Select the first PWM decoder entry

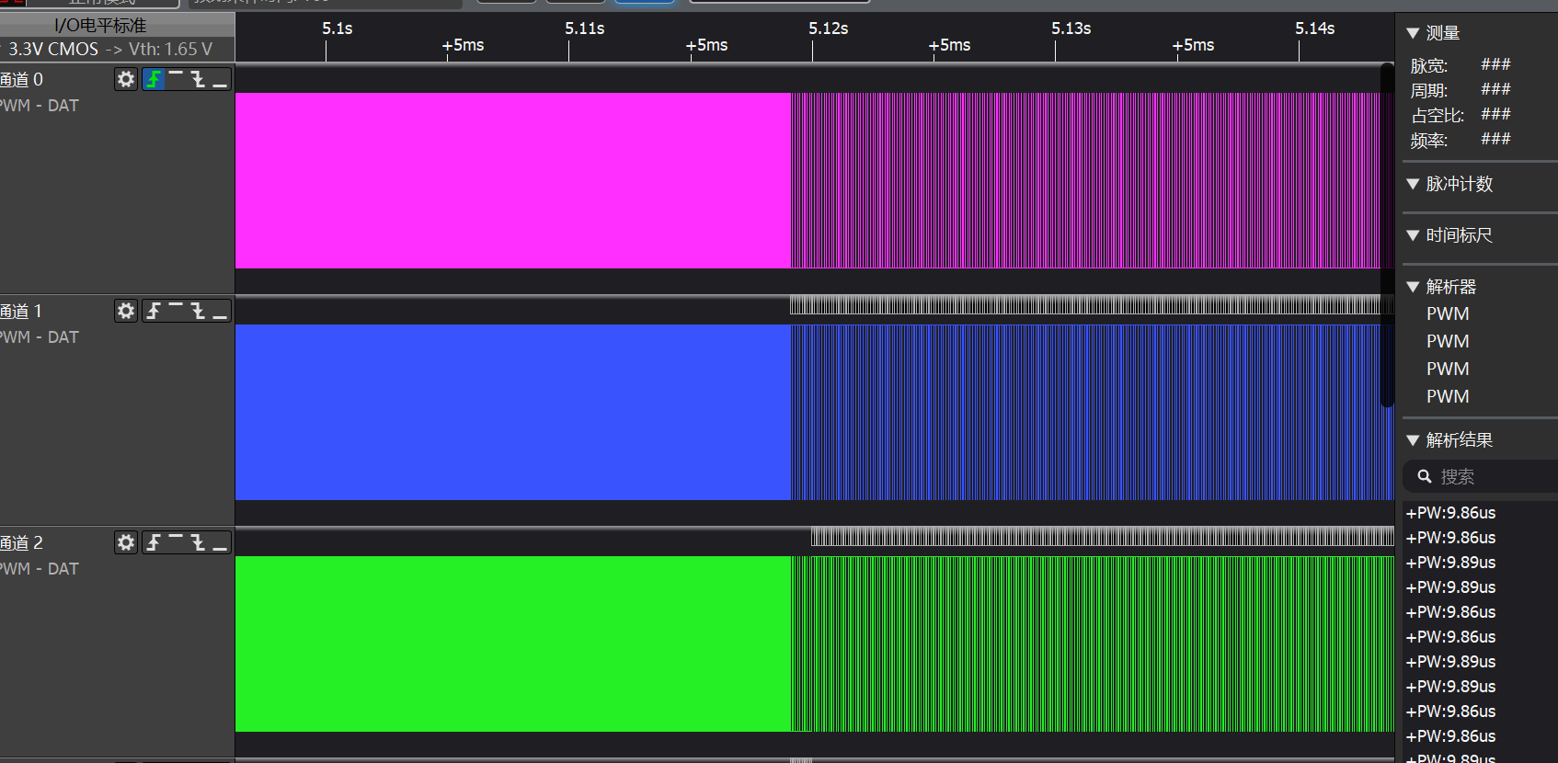click(x=1448, y=314)
